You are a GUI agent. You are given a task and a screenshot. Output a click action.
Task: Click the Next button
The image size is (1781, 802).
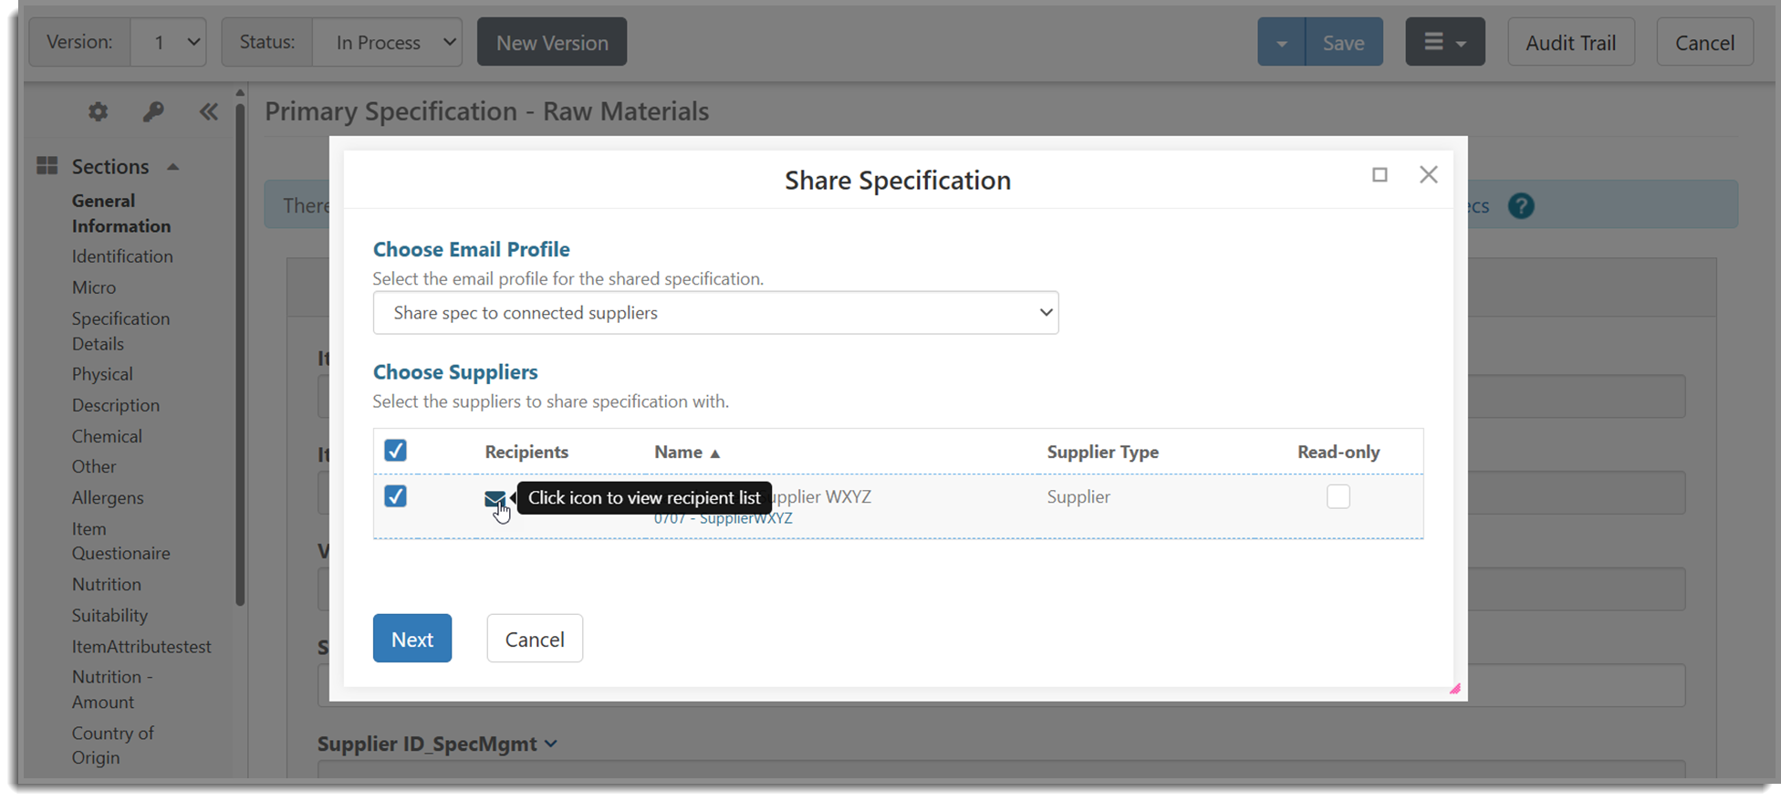click(x=412, y=639)
